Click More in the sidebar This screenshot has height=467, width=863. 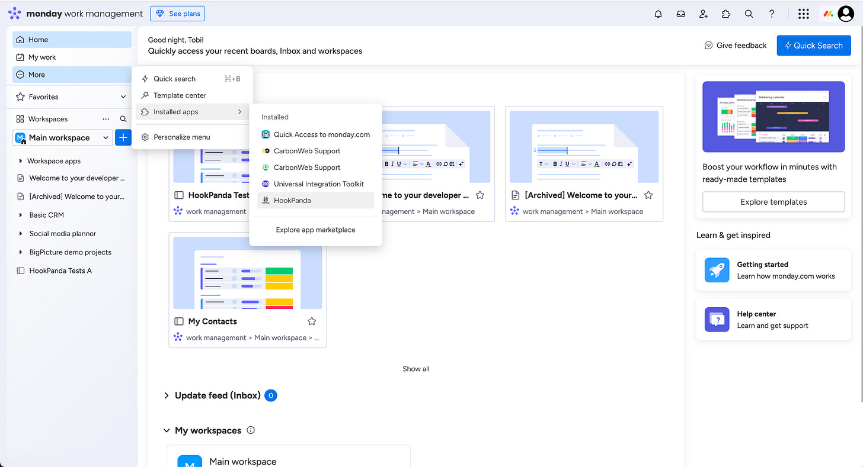[72, 75]
